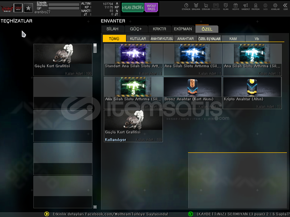
Task: Open the Hediye gift icon
Action: pyautogui.click(x=235, y=6)
